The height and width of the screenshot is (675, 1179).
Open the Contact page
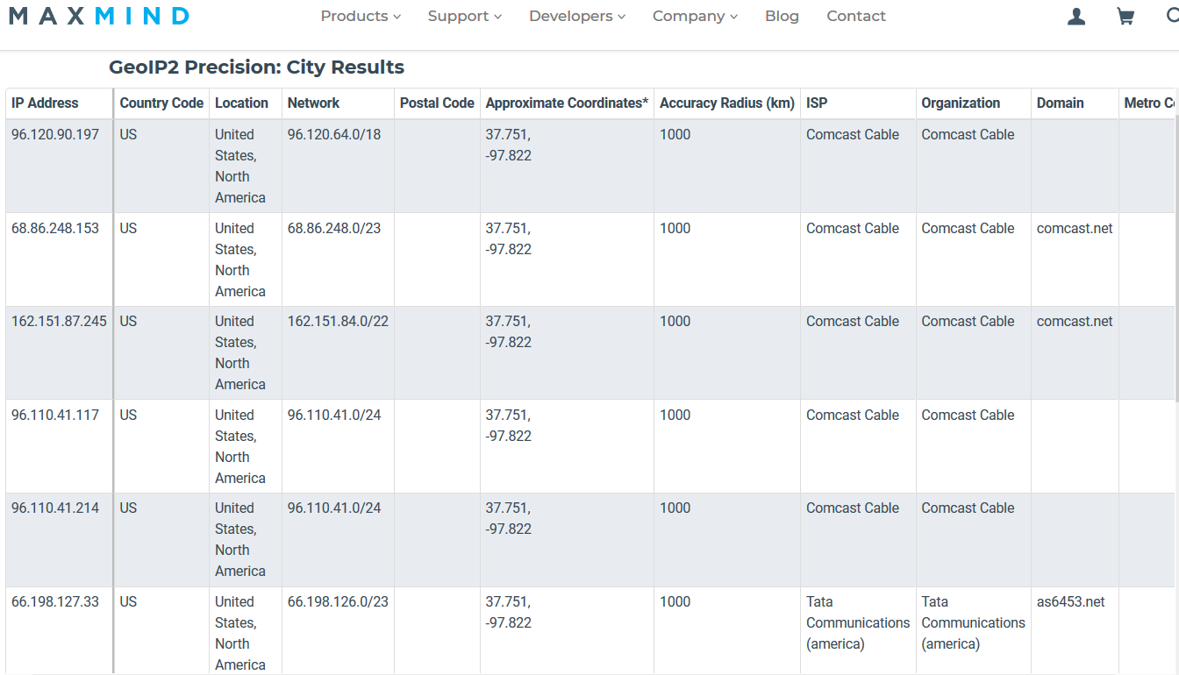coord(856,16)
